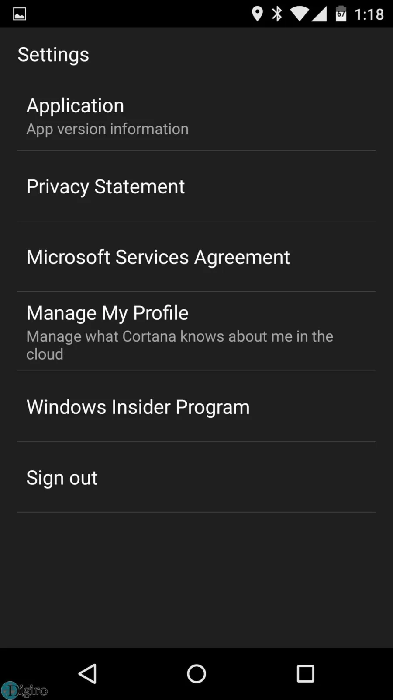The width and height of the screenshot is (393, 700).
Task: Open recent apps with square button
Action: click(x=305, y=674)
